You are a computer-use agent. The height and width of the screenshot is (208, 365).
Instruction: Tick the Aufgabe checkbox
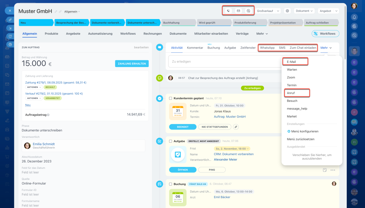tap(171, 141)
